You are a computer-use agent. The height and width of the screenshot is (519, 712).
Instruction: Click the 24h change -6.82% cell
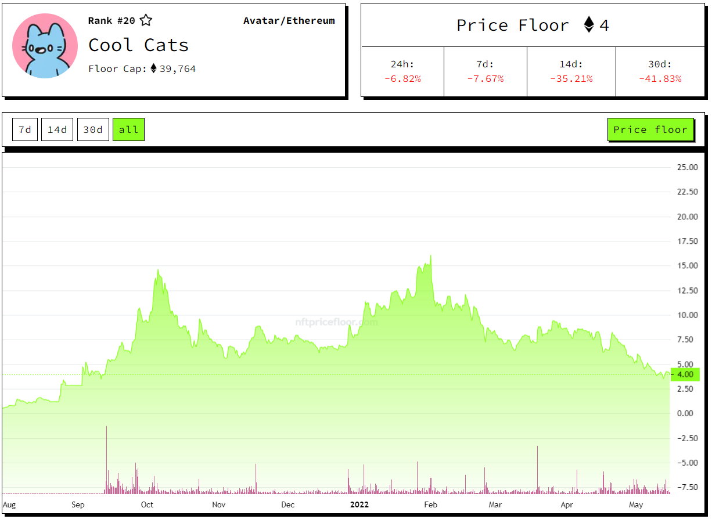[402, 71]
